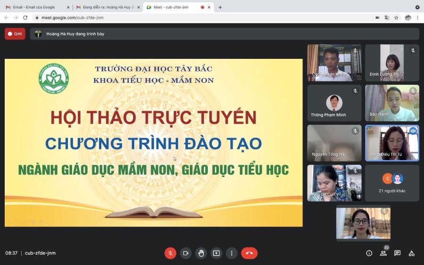Select your own Bạn video tile
Image resolution: width=424 pixels, height=265 pixels.
[363, 223]
